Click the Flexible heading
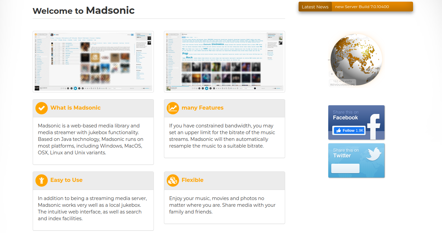 (193, 180)
